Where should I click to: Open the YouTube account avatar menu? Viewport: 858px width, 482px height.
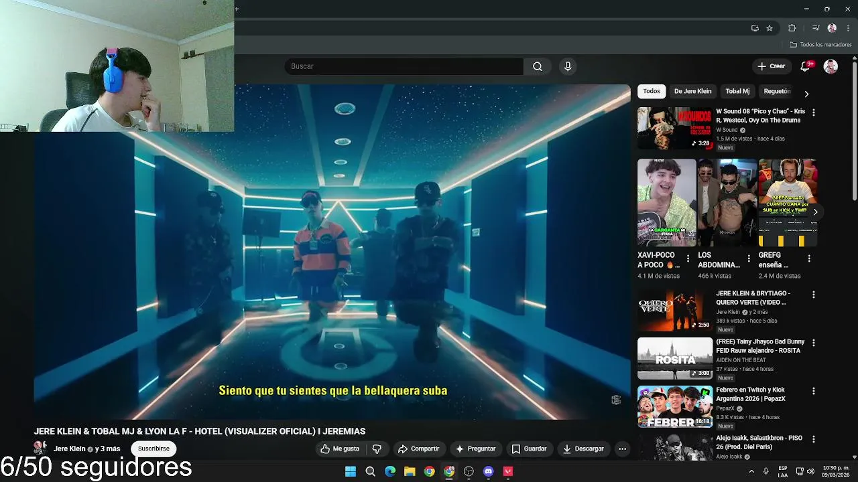tap(831, 66)
